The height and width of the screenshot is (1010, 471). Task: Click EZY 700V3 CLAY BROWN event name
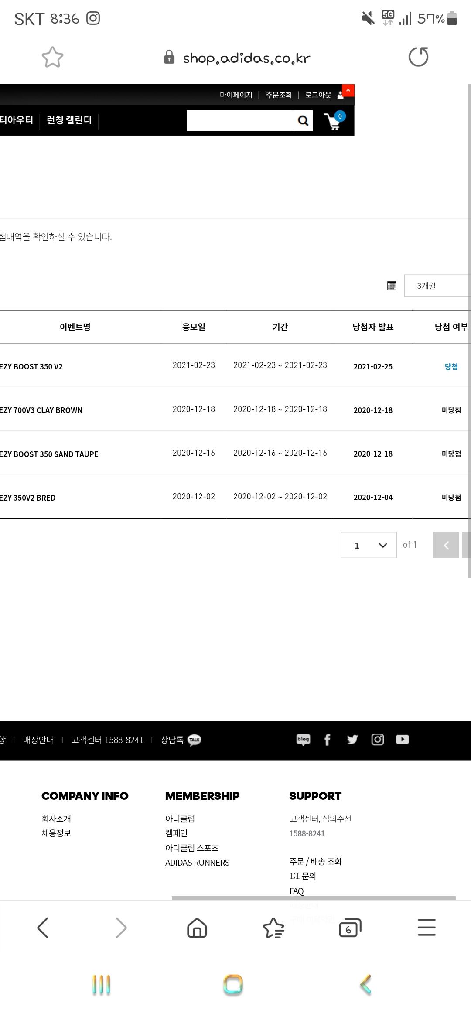click(41, 410)
